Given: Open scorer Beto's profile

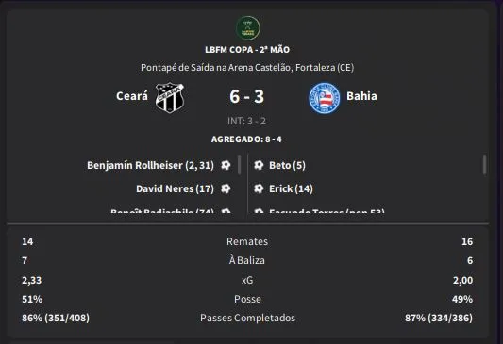Looking at the screenshot, I should pos(287,165).
